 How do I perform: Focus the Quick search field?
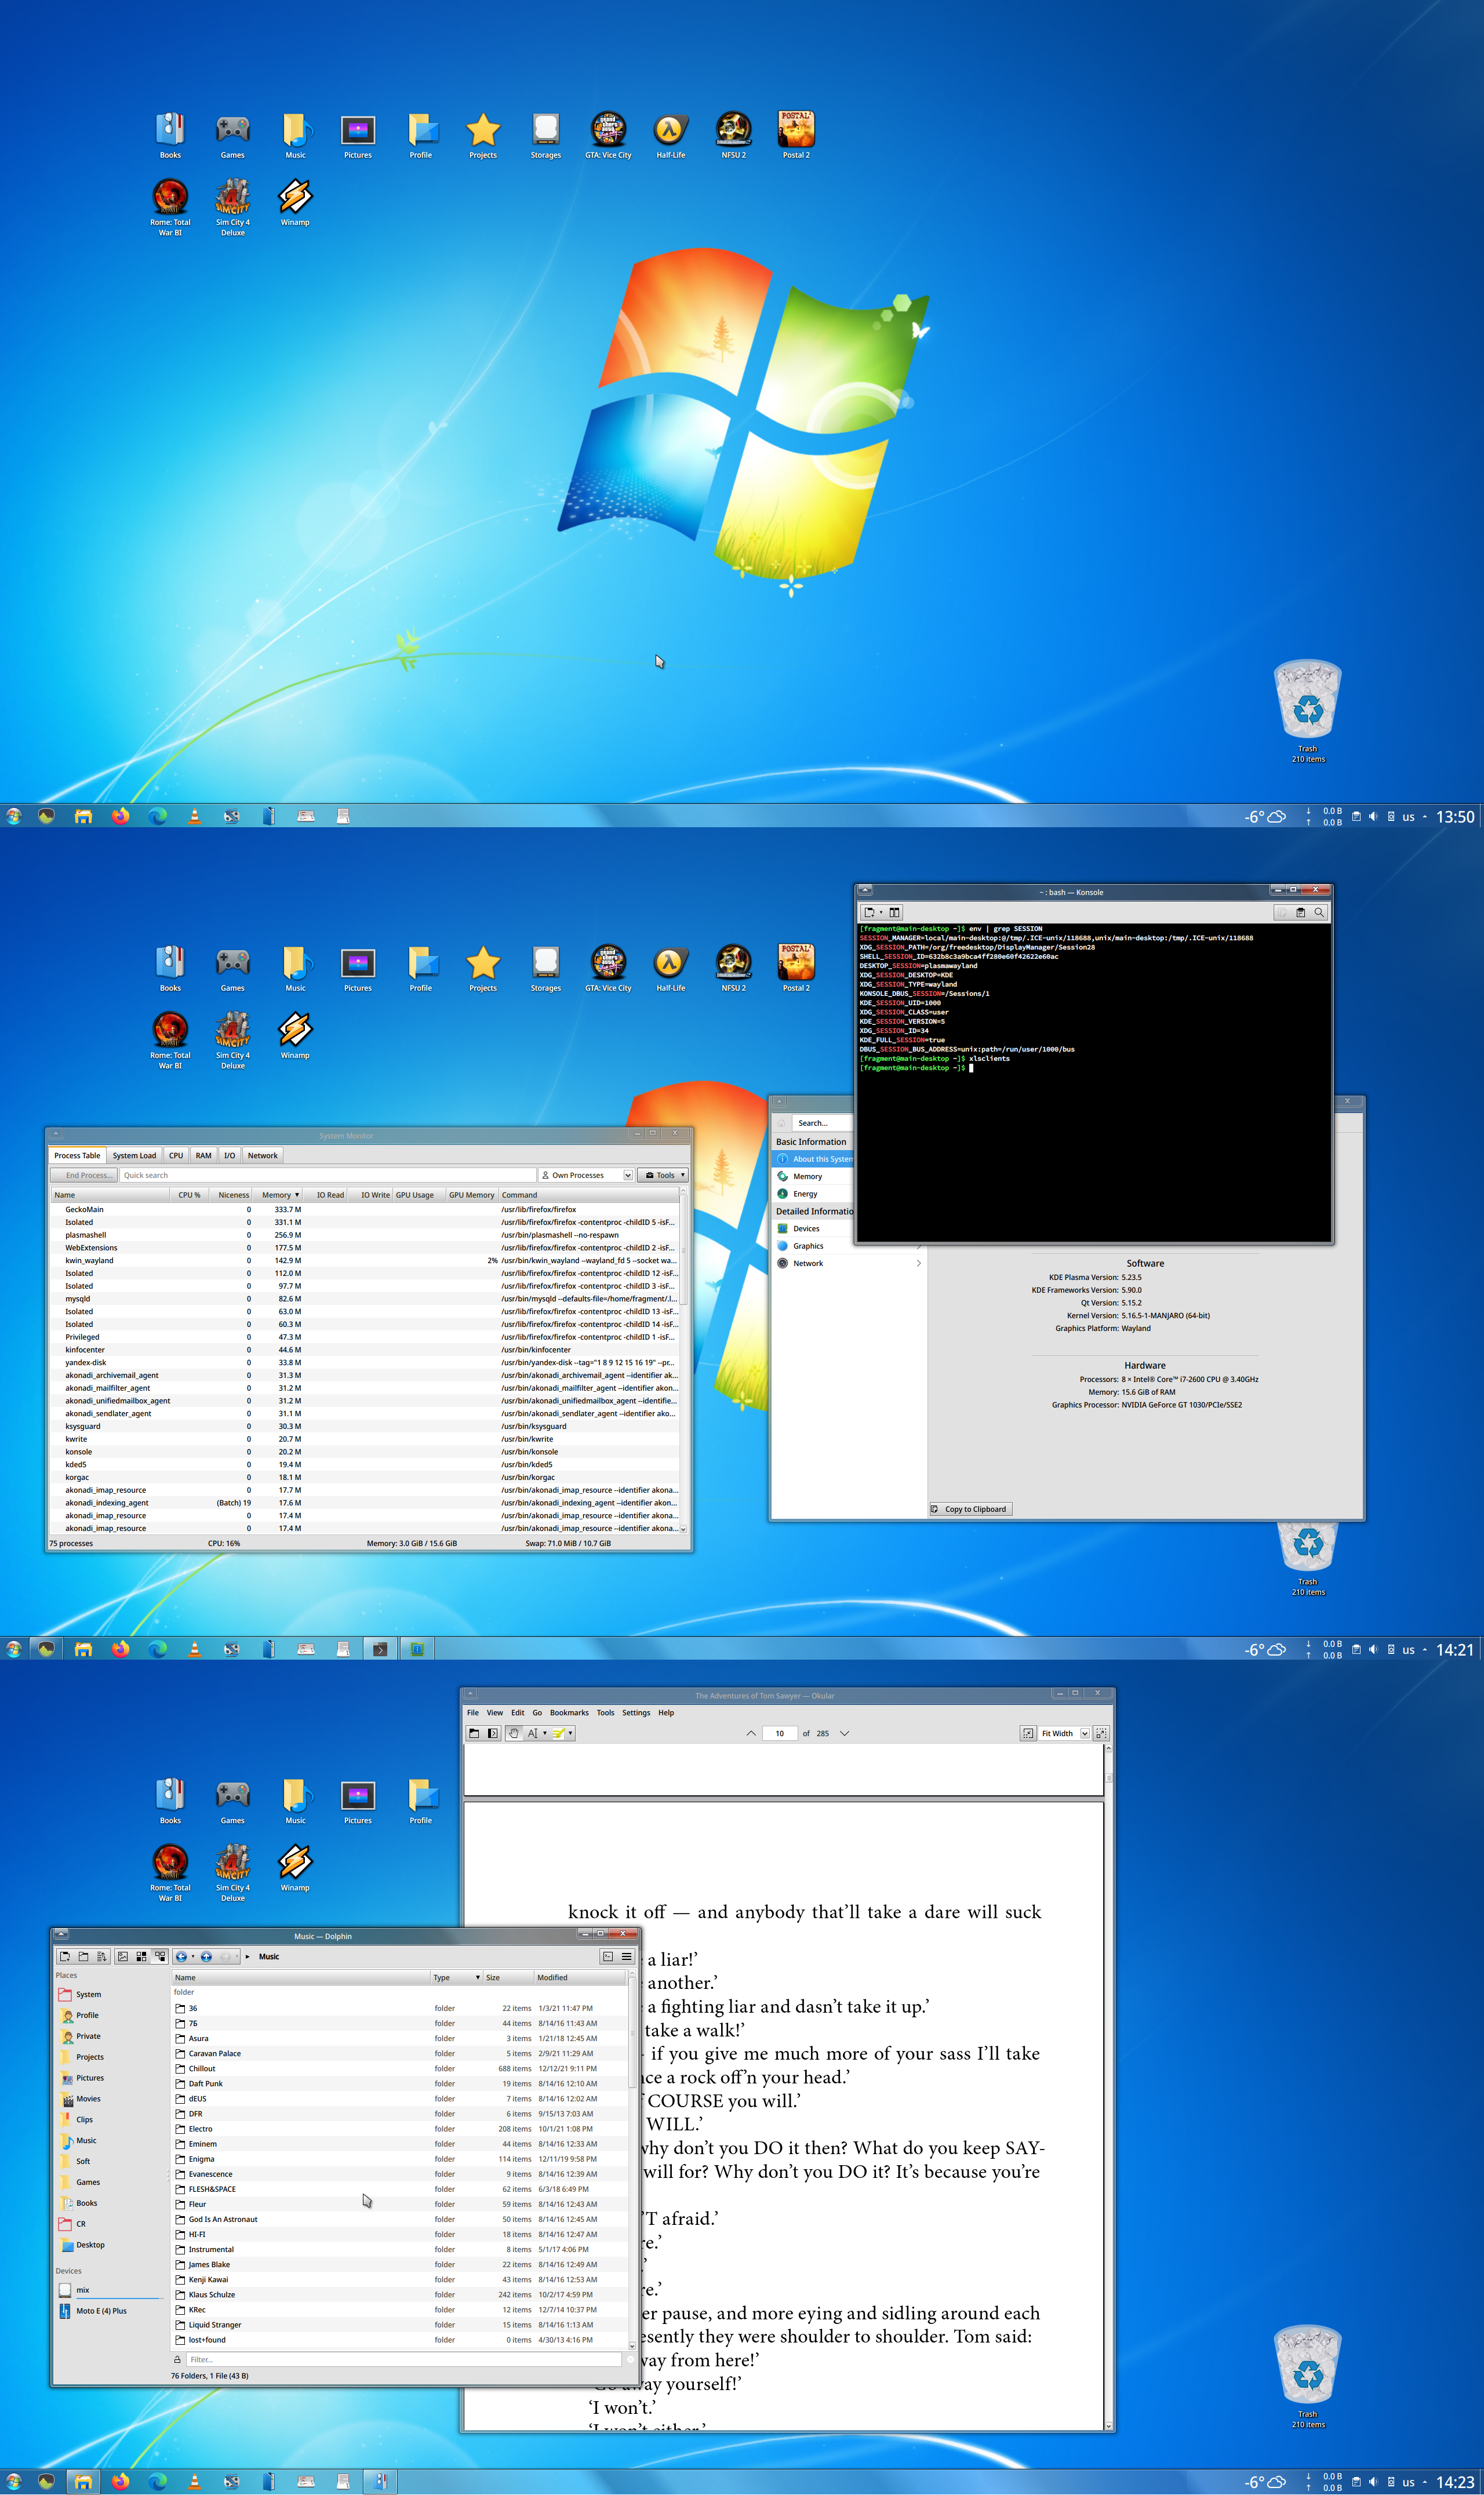(328, 1175)
